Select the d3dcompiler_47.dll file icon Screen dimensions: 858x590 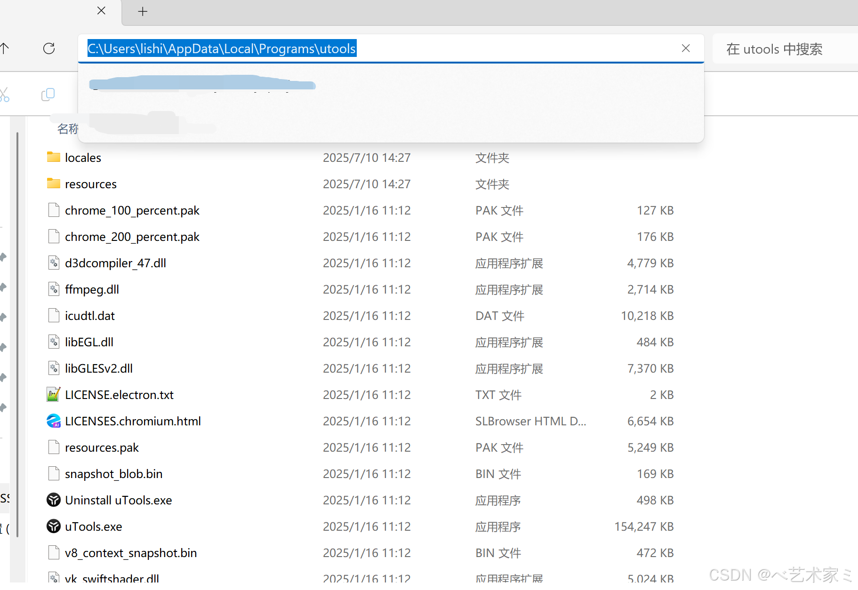click(53, 263)
